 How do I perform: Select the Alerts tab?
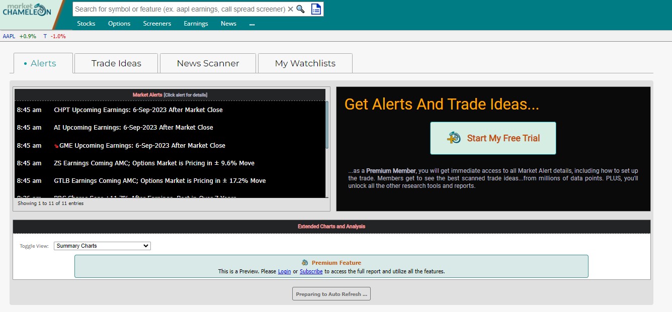(x=43, y=63)
